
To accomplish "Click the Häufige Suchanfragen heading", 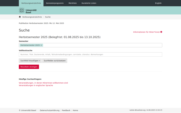I will 30,79.
